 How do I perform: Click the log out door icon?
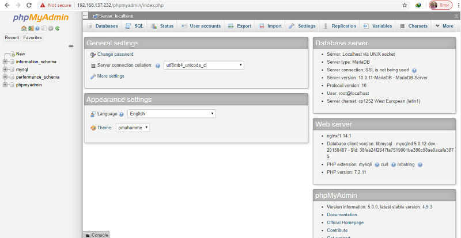pos(31,28)
